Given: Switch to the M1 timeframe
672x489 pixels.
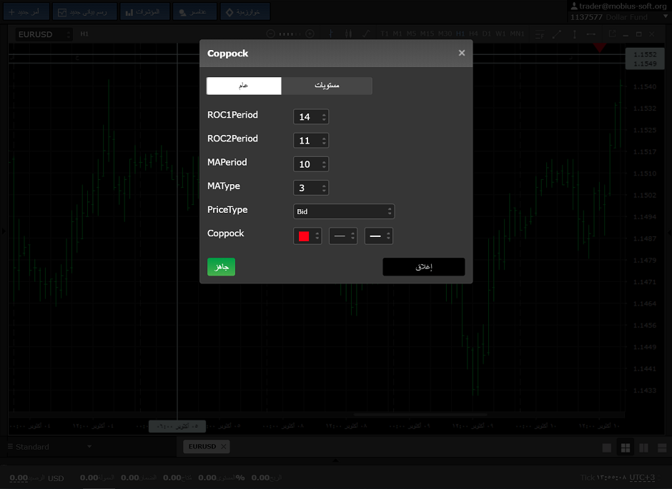Looking at the screenshot, I should click(x=397, y=34).
